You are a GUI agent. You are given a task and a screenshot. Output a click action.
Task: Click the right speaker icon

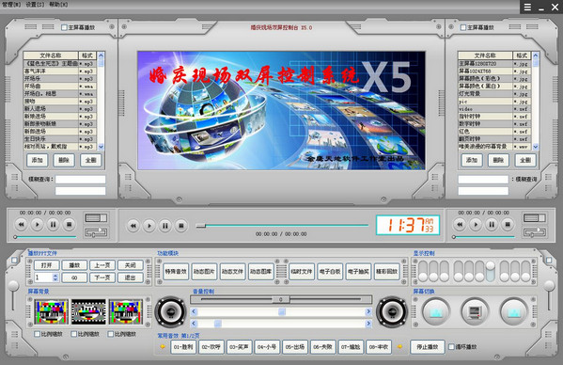392,311
